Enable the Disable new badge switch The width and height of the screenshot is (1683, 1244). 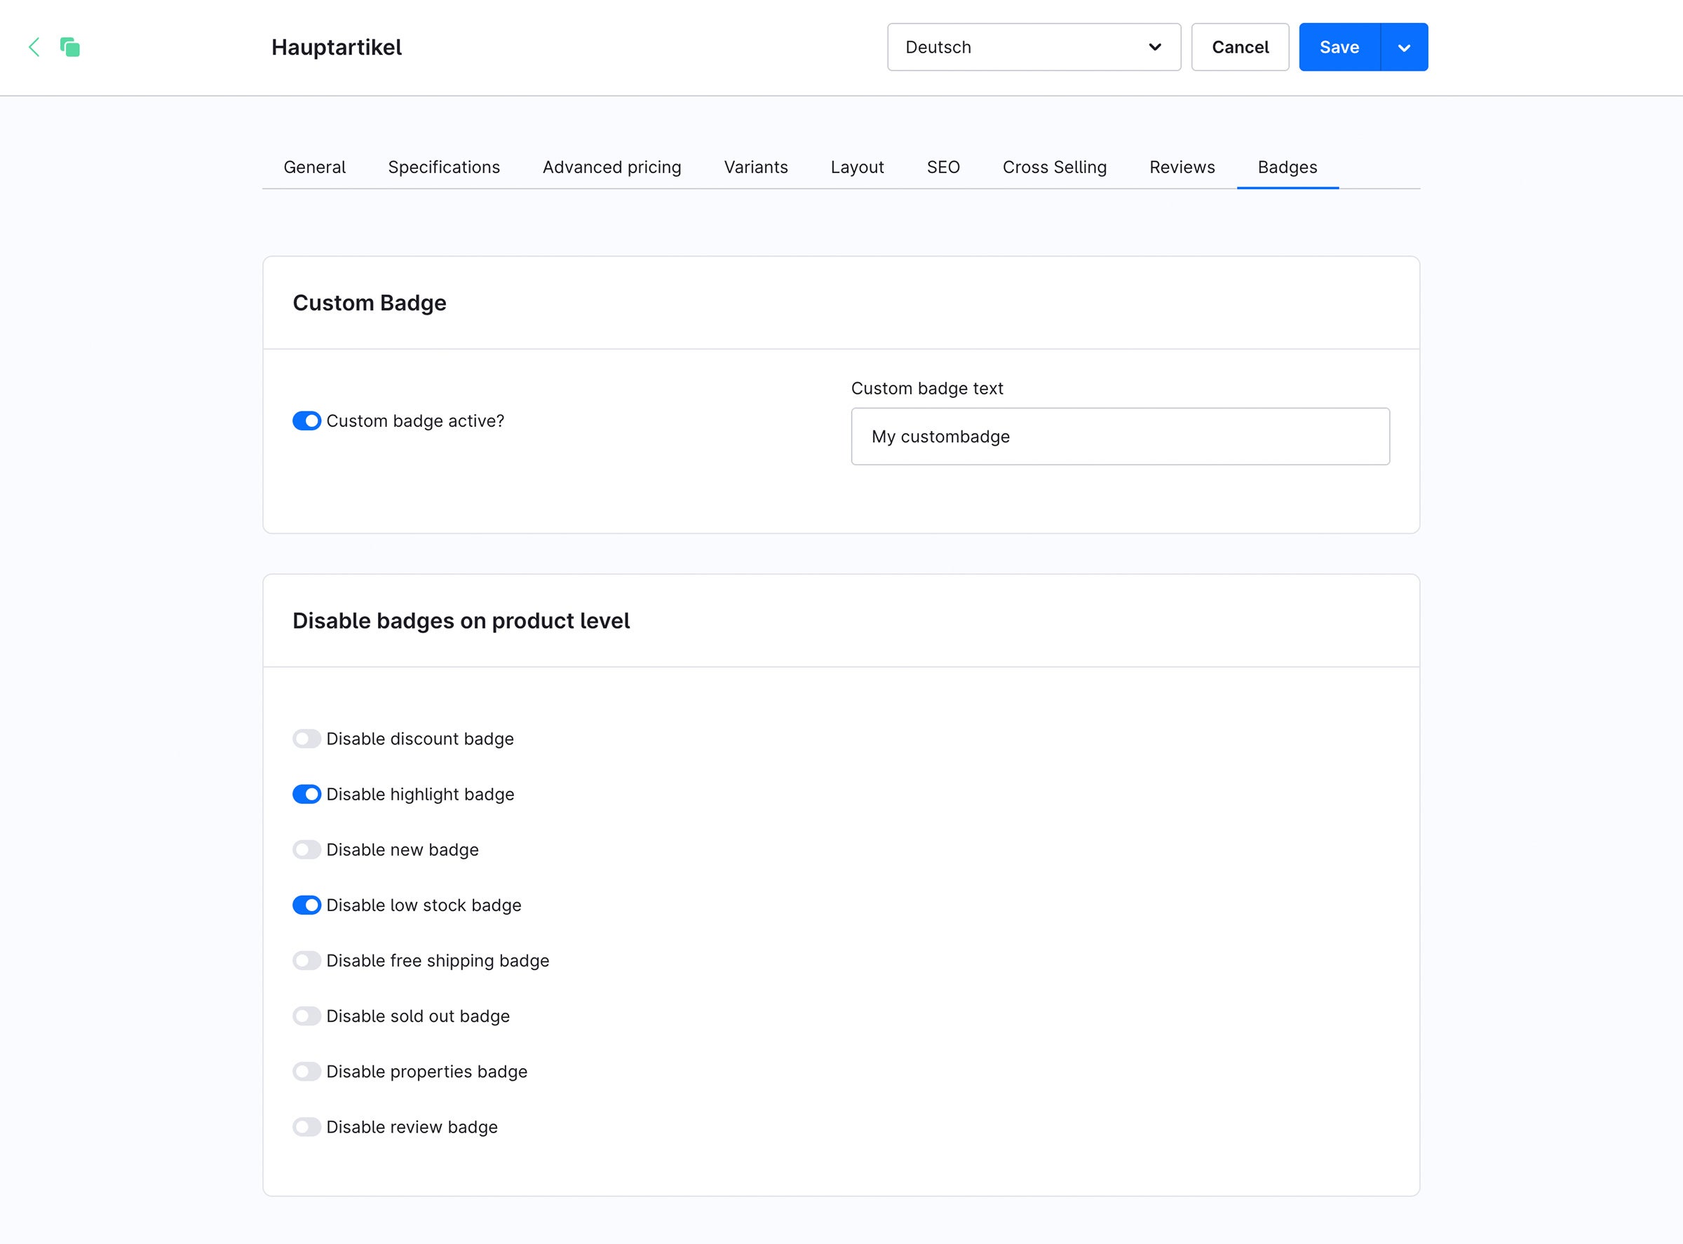pos(306,849)
